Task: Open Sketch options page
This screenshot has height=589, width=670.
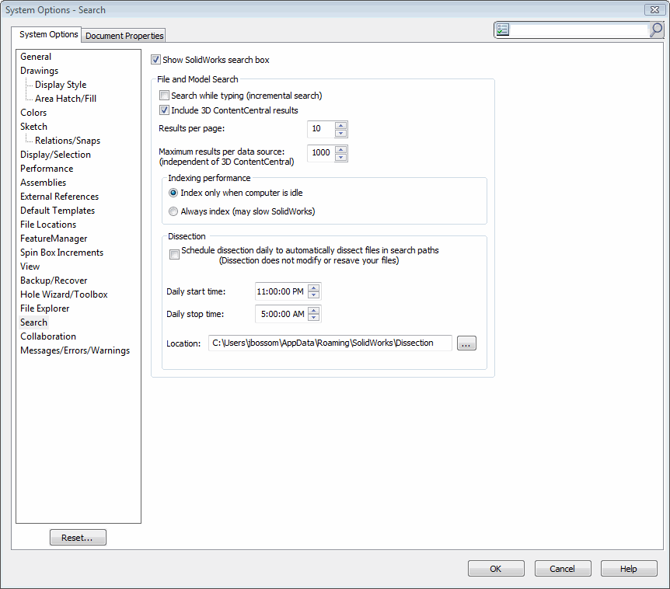Action: (33, 127)
